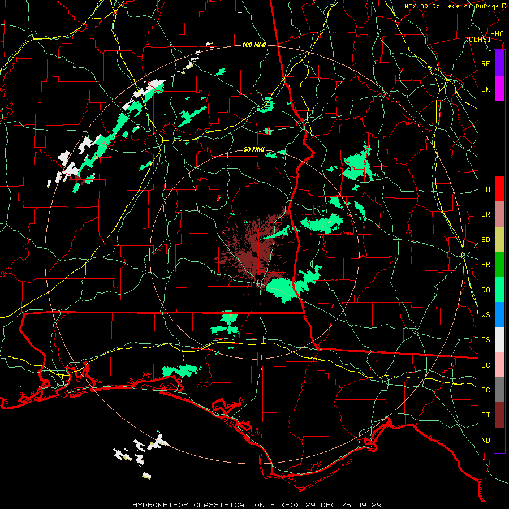Select the gray GC legend swatch

click(x=499, y=390)
